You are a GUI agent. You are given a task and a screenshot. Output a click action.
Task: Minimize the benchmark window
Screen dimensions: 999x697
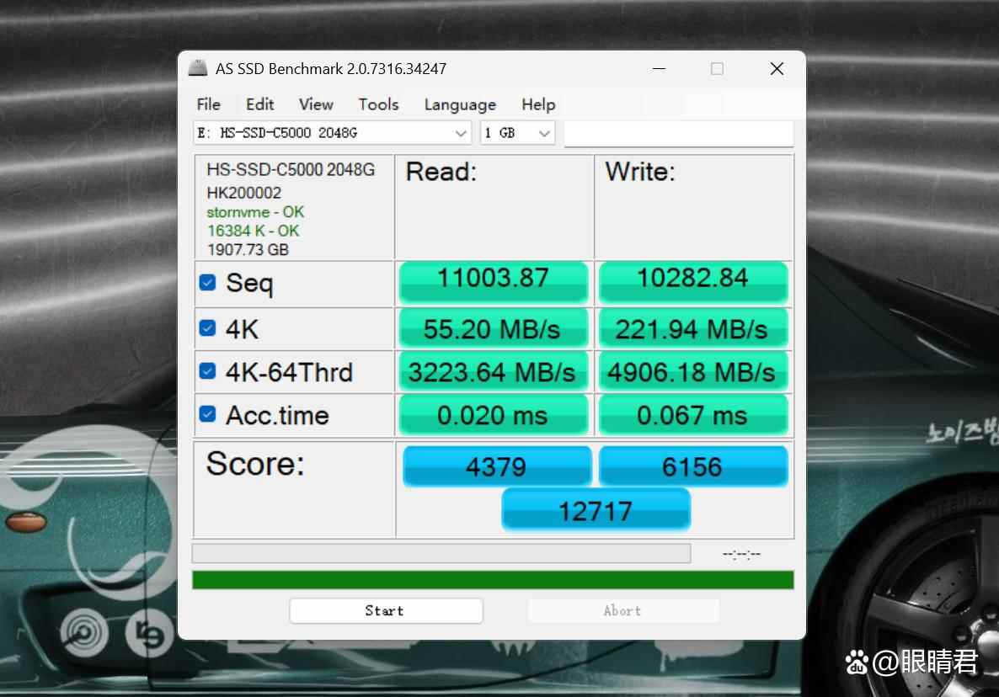coord(657,69)
